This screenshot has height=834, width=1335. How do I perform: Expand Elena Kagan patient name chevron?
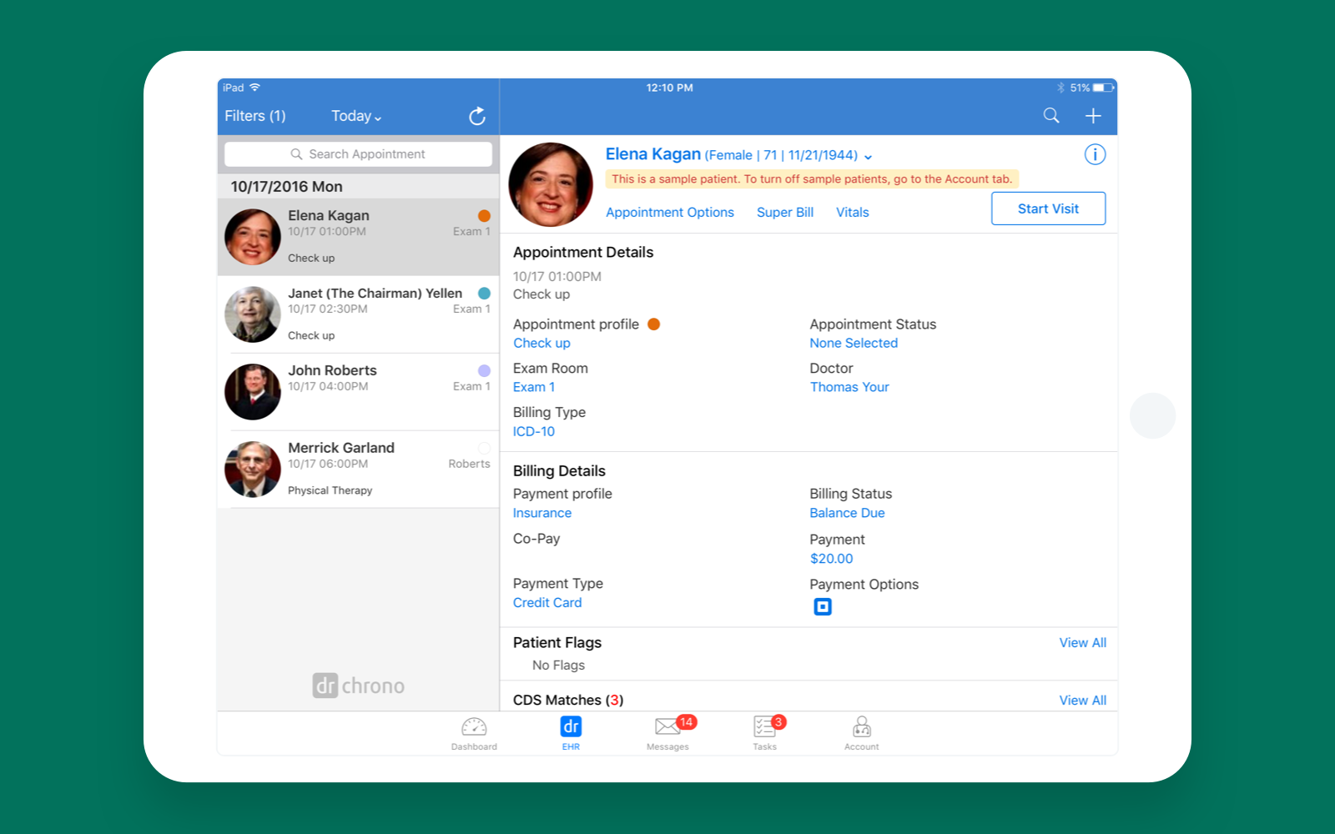(x=869, y=156)
